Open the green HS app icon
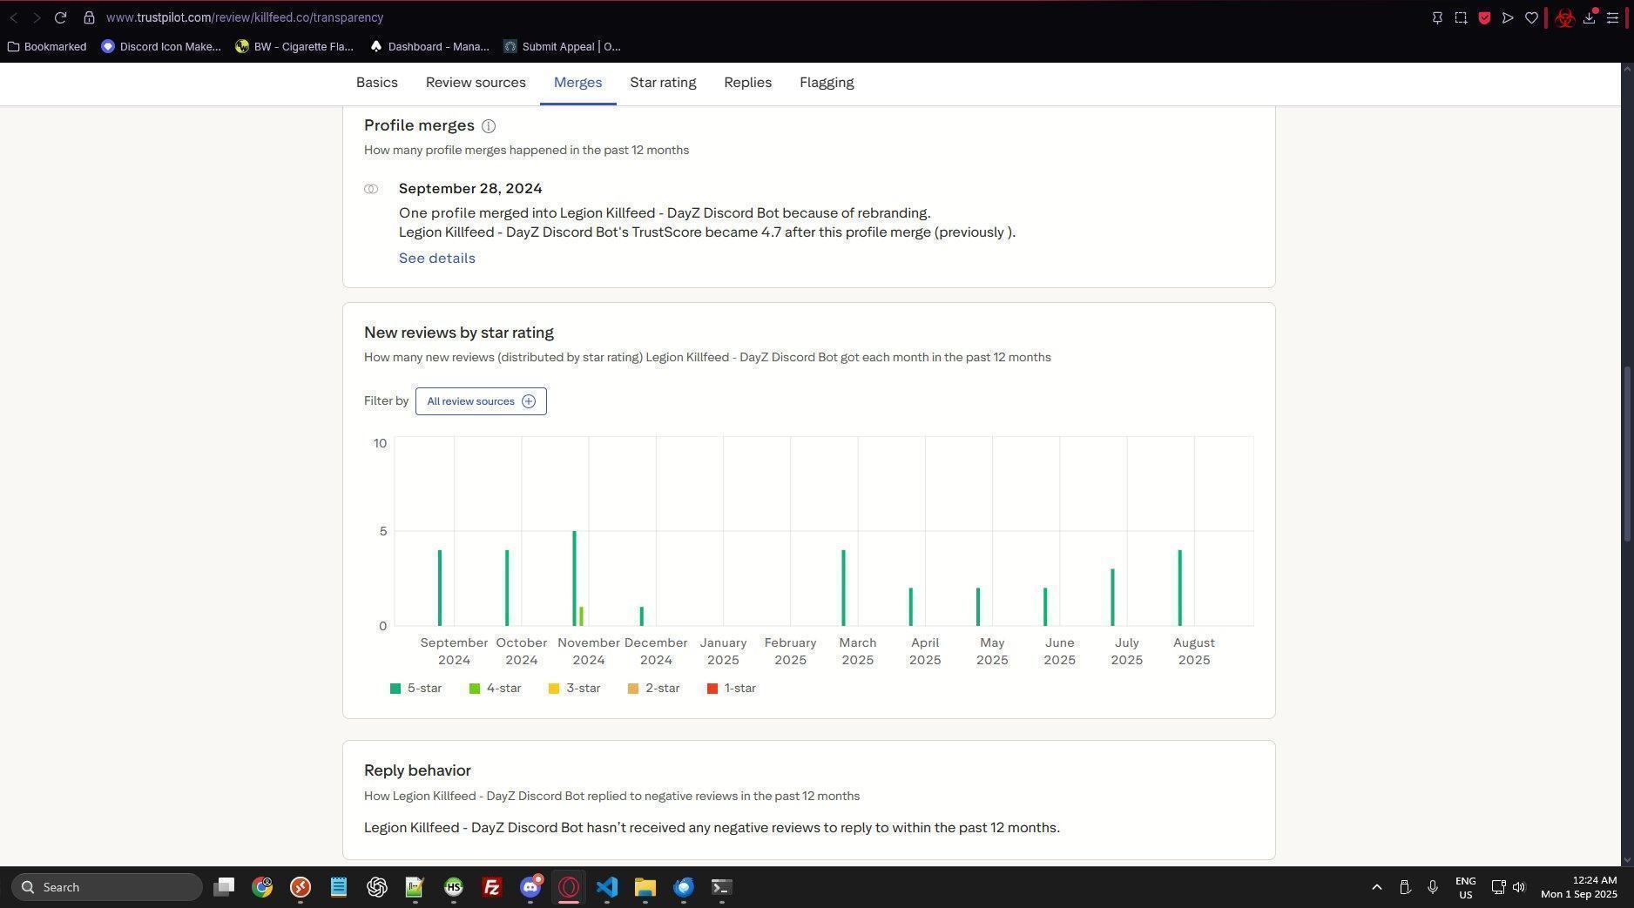 [x=453, y=887]
